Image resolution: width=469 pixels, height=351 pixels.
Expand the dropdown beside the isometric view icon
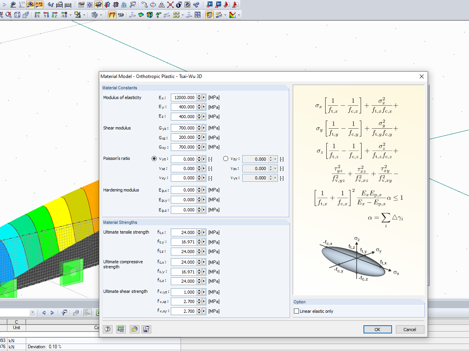pos(100,15)
